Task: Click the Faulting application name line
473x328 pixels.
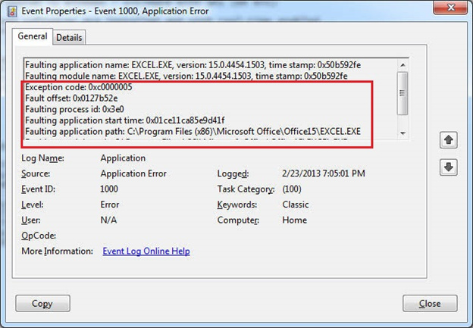Action: tap(193, 65)
